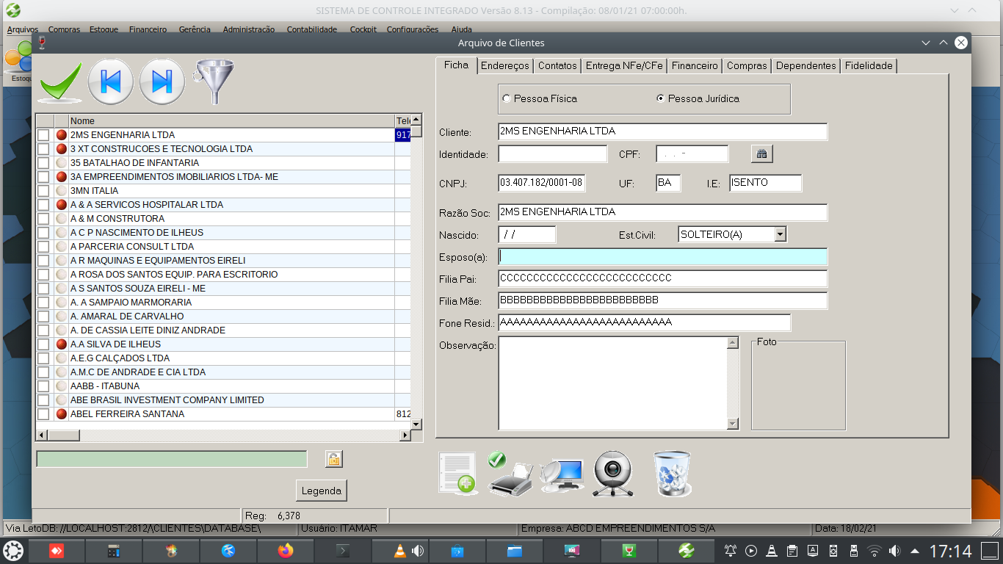
Task: Click the recycle bin delete icon
Action: point(672,474)
